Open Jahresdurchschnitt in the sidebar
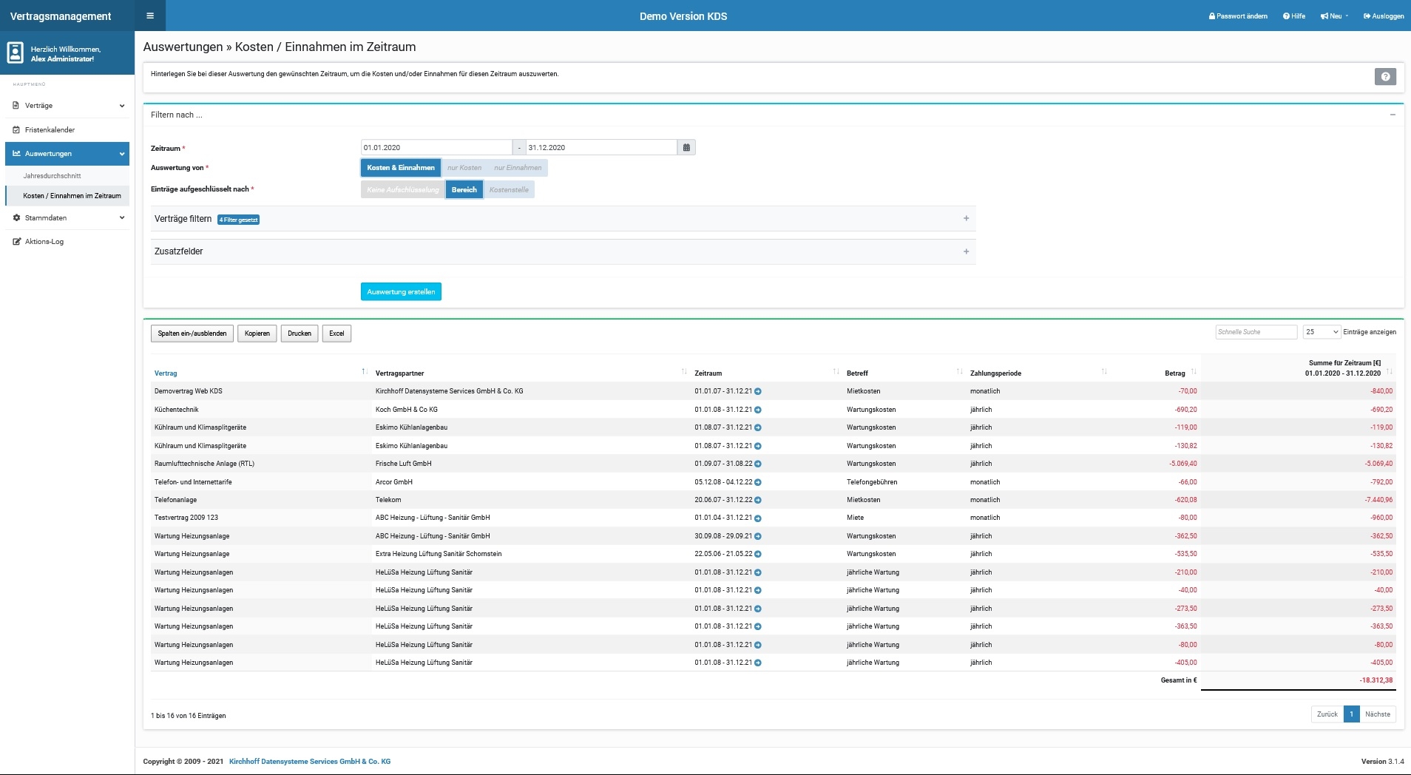The height and width of the screenshot is (775, 1411). pyautogui.click(x=52, y=176)
